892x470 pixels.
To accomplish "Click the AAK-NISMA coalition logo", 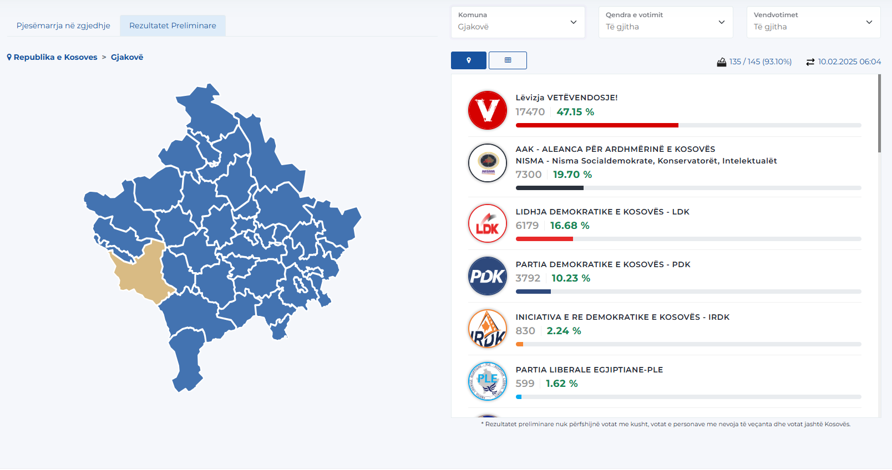I will 487,163.
